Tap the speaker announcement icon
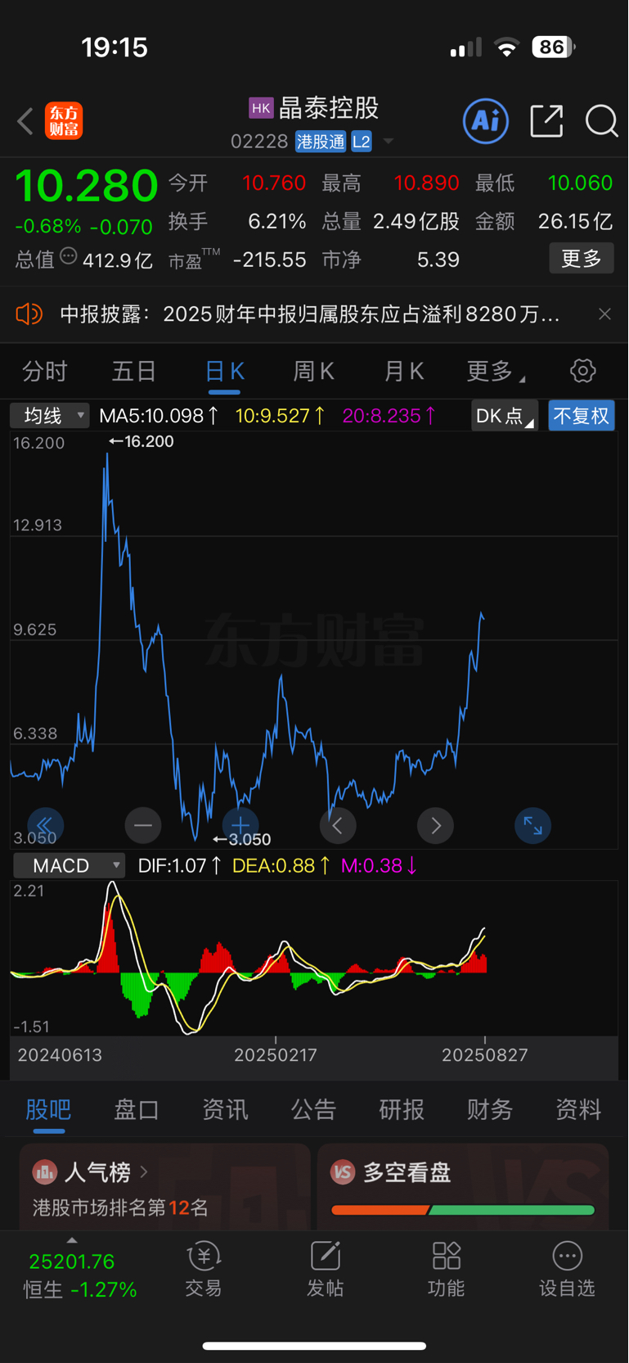Image resolution: width=629 pixels, height=1363 pixels. click(29, 314)
